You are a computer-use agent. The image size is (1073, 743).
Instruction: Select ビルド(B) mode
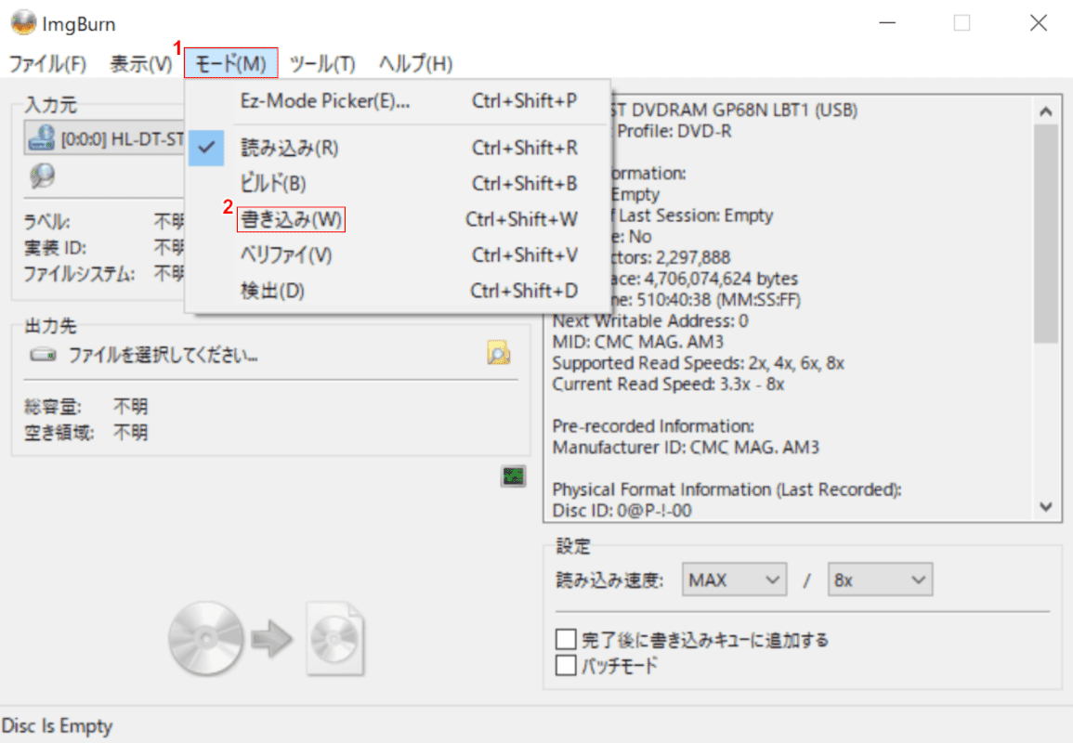tap(399, 183)
